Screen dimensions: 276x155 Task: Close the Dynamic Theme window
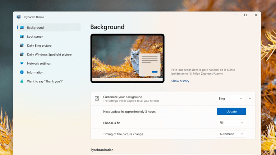[256, 15]
